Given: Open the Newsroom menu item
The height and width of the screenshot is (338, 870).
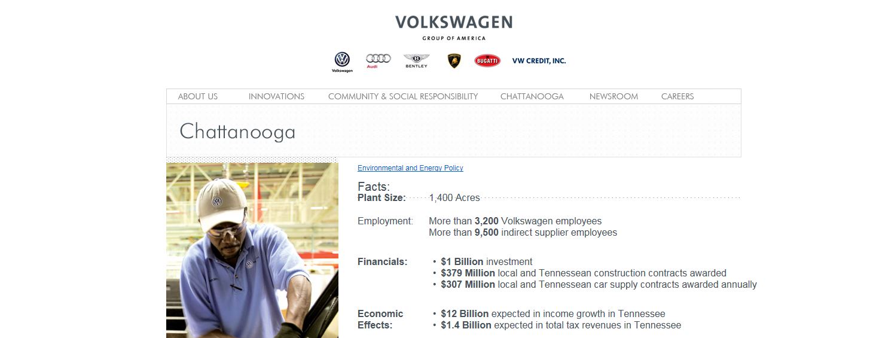Looking at the screenshot, I should tap(613, 96).
